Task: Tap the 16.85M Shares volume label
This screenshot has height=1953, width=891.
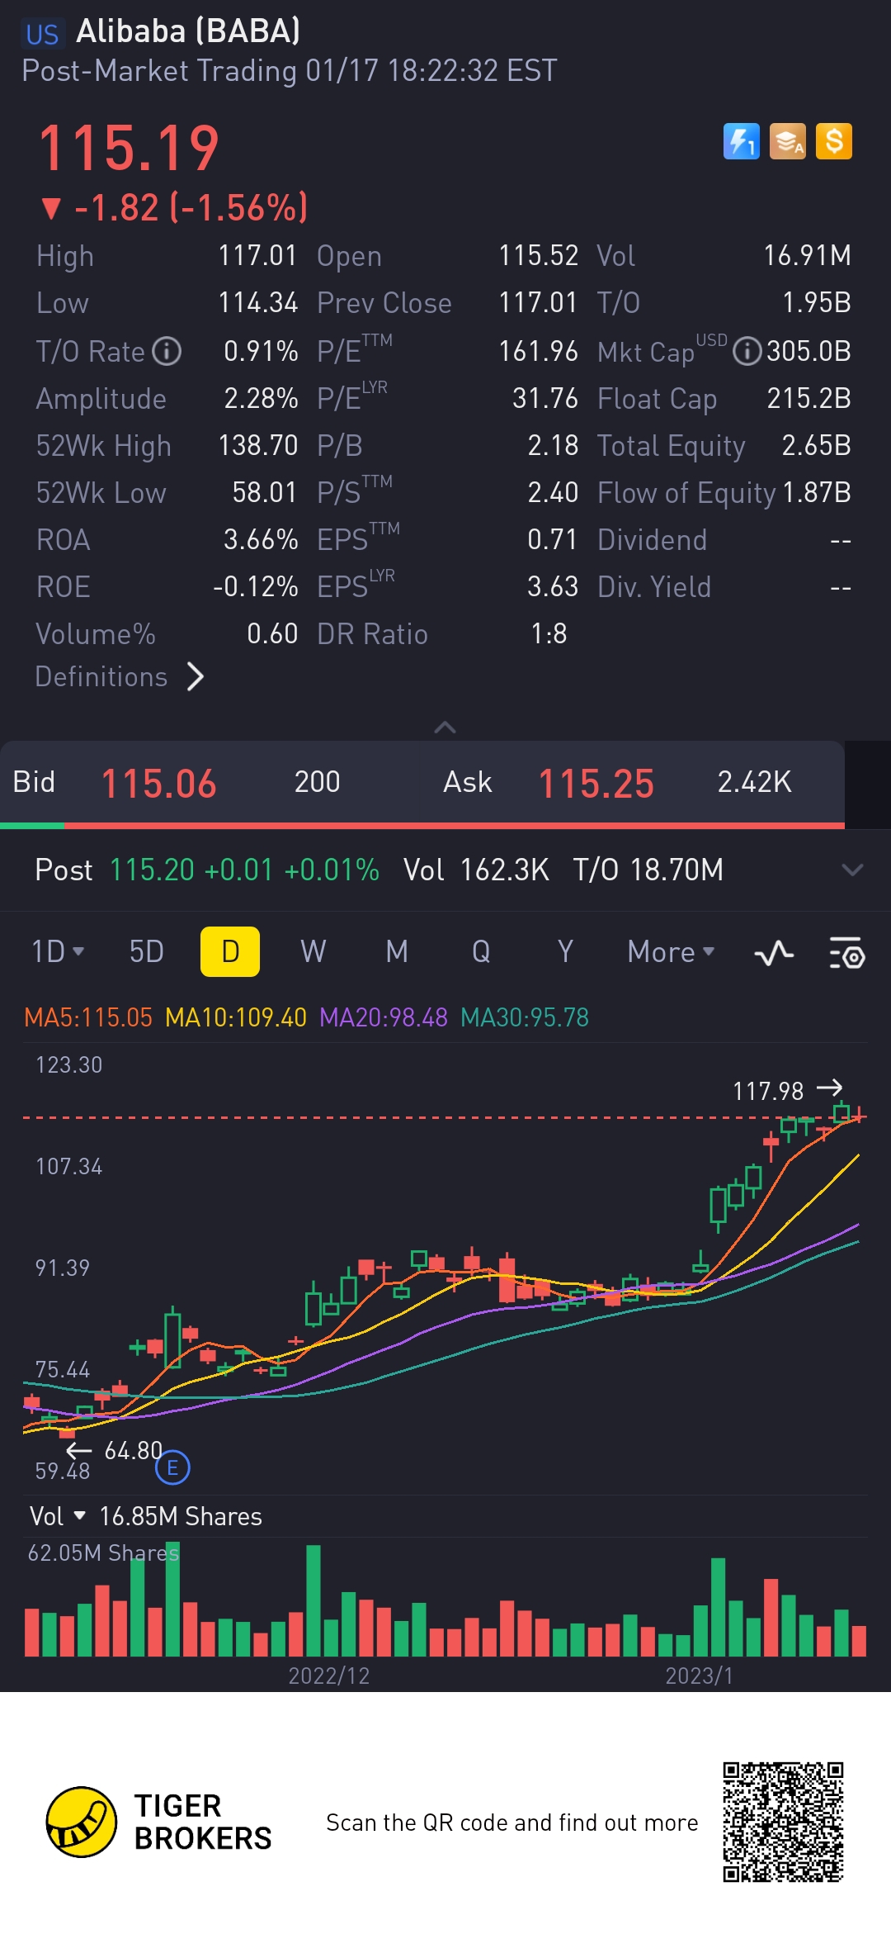Action: point(181,1516)
